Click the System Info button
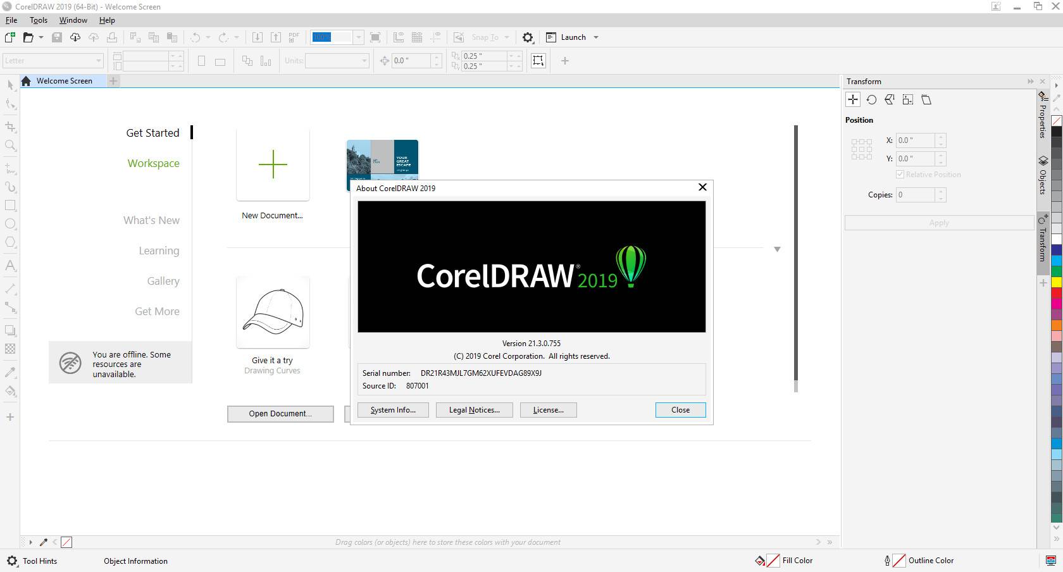Viewport: 1063px width, 572px height. pyautogui.click(x=393, y=410)
